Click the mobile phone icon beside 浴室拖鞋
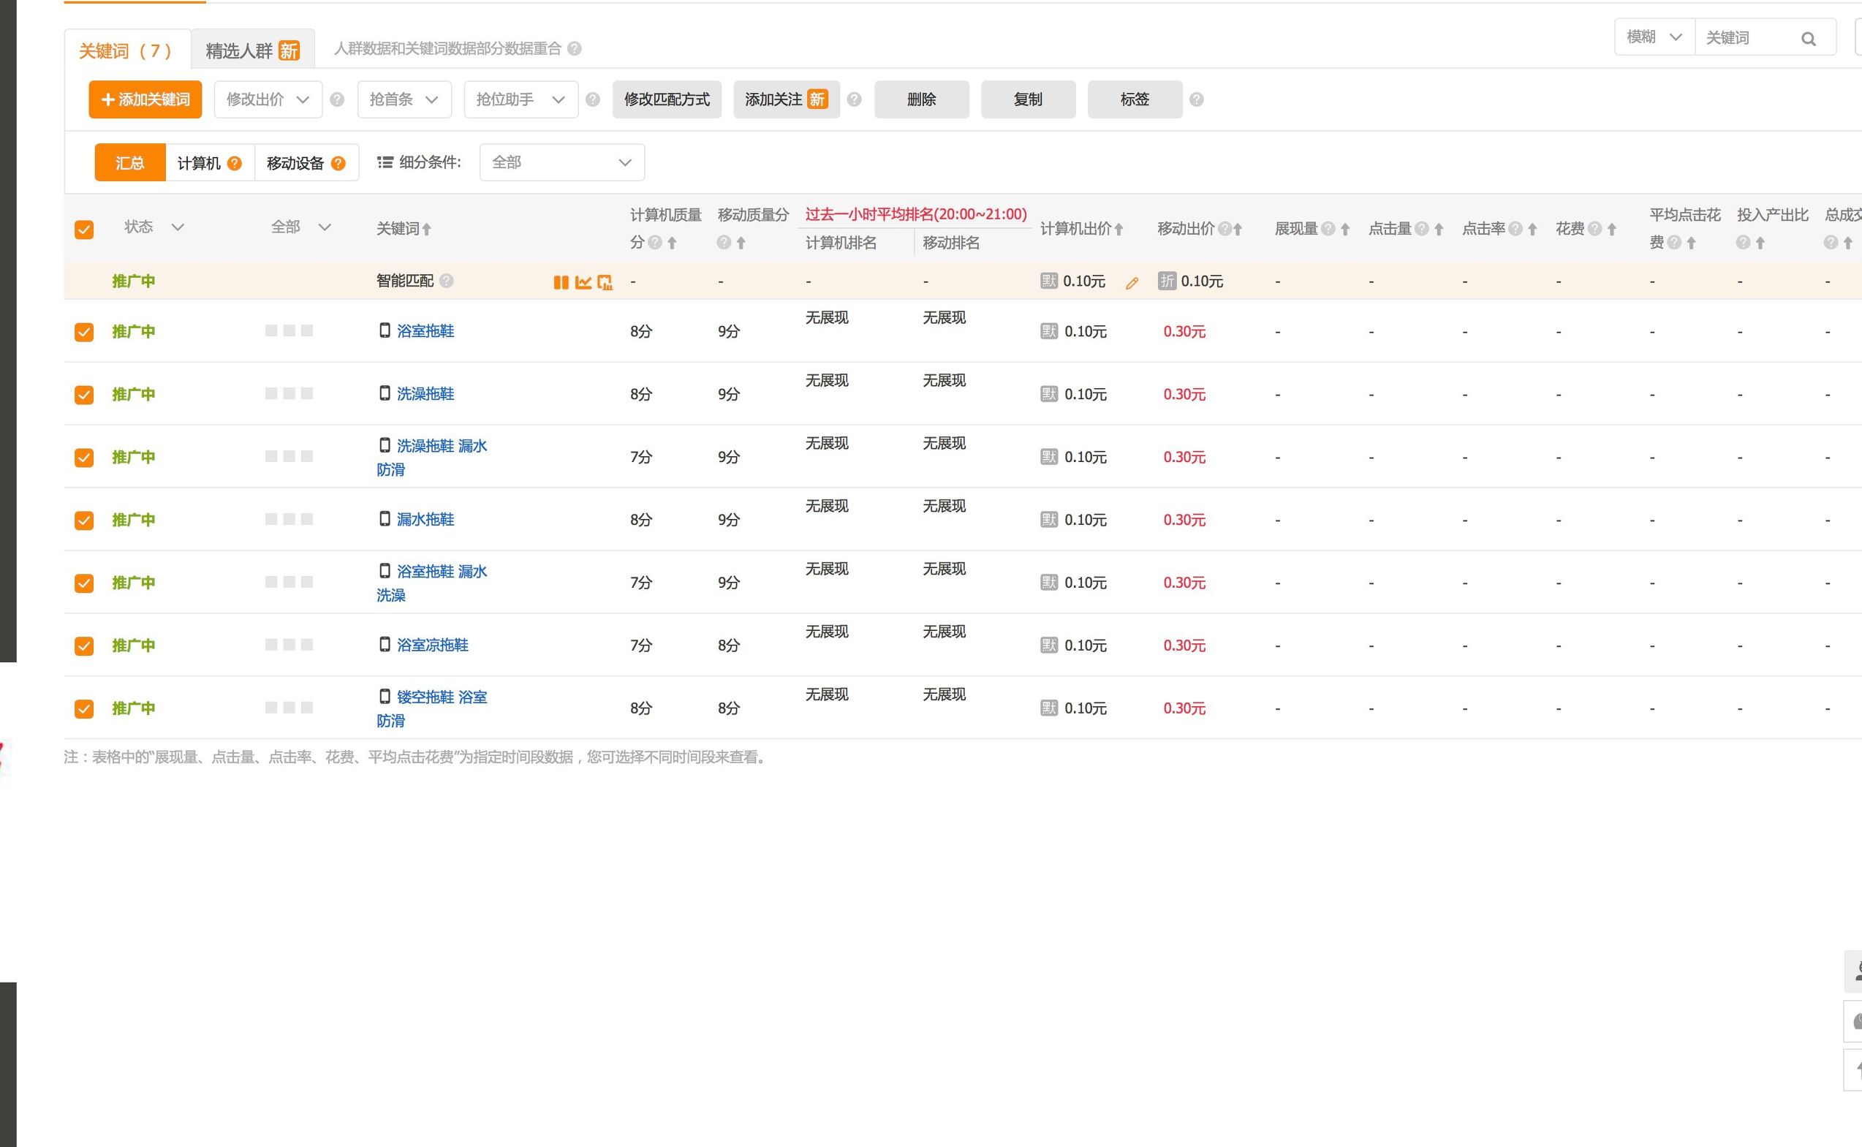 pyautogui.click(x=385, y=330)
